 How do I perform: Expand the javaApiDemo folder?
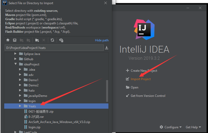(x=20, y=96)
